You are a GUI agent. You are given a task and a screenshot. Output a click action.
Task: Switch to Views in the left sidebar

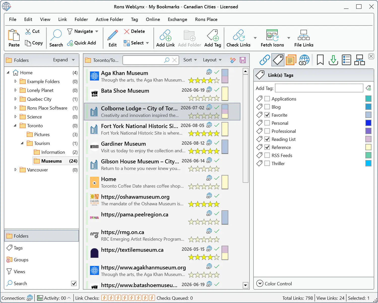point(42,272)
